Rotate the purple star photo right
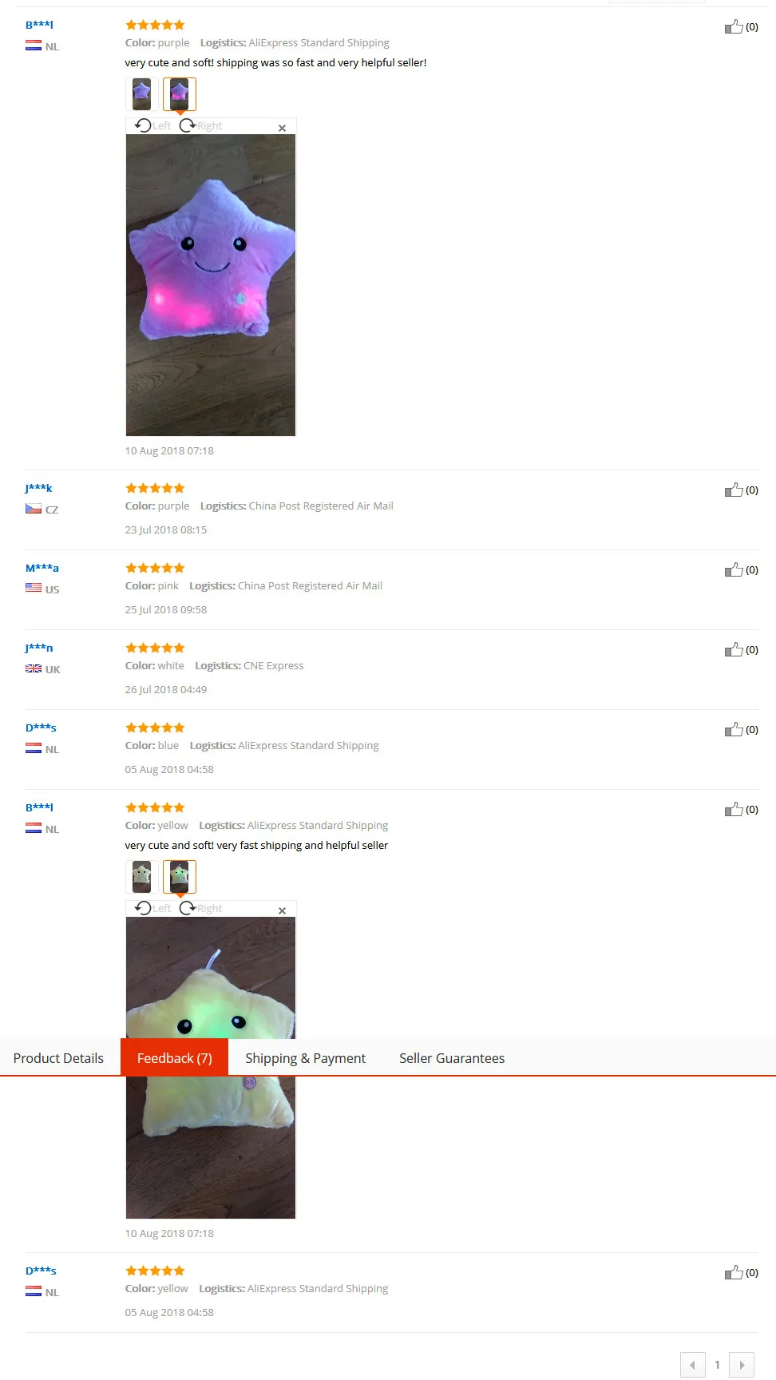 pyautogui.click(x=200, y=125)
